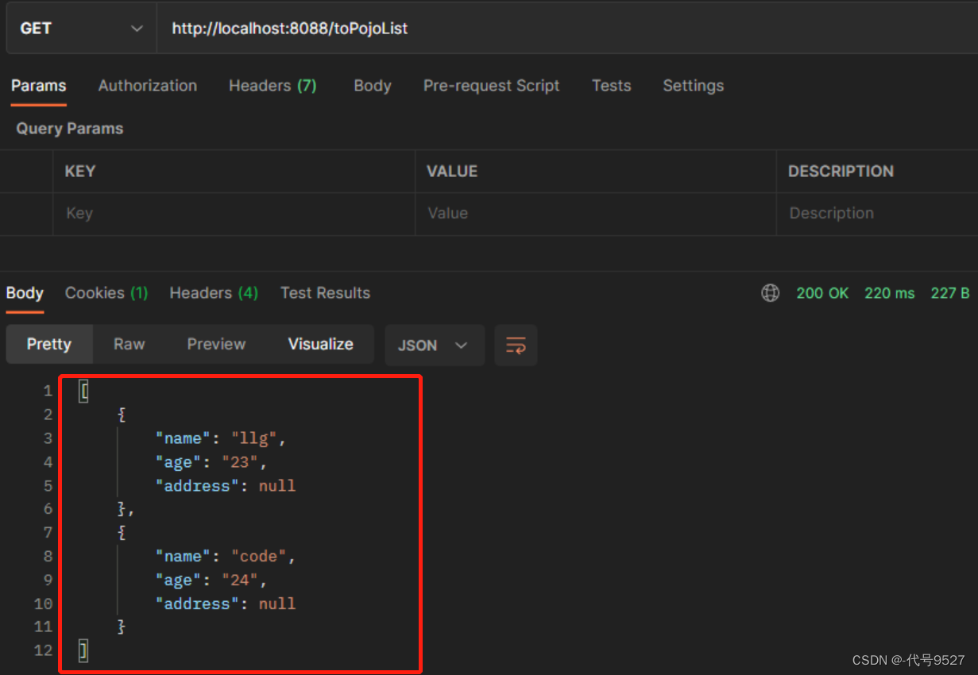Click the request URL field
978x675 pixels.
[x=567, y=29]
